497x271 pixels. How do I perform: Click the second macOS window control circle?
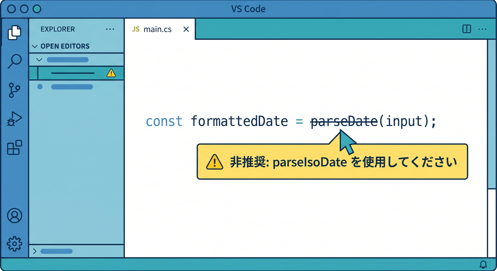point(24,9)
